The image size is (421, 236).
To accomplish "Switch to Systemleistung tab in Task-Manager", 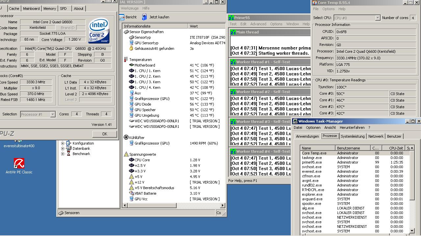I will [353, 136].
